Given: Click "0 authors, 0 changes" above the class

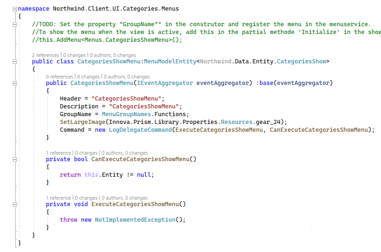Looking at the screenshot, I should tap(113, 55).
